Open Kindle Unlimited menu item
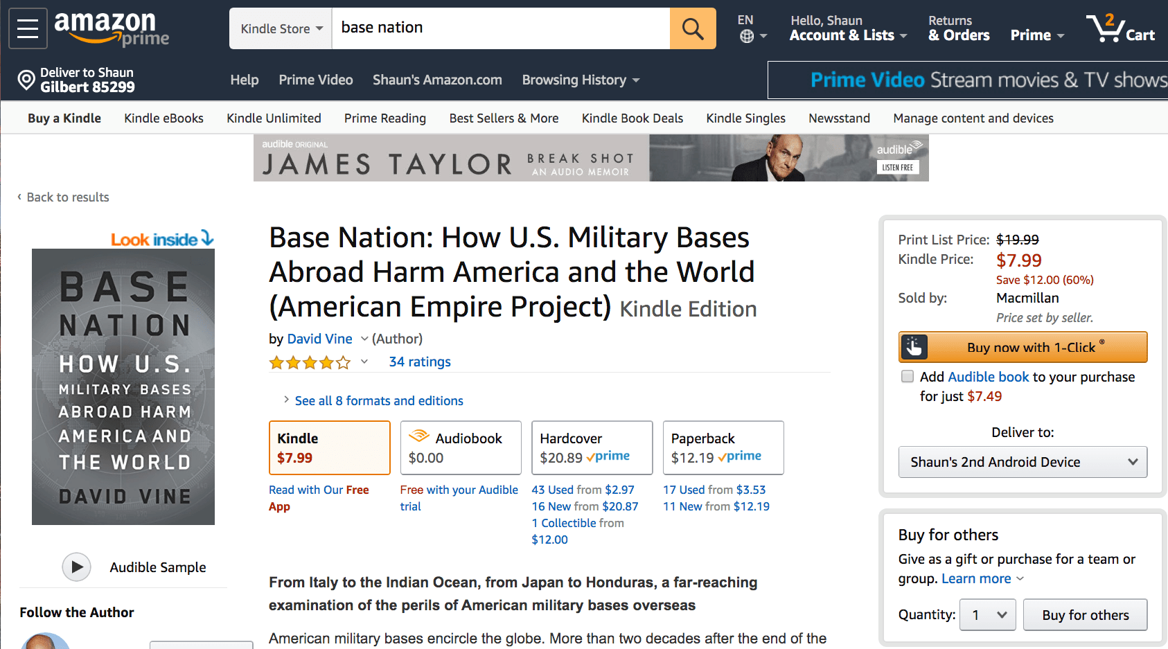 [274, 118]
